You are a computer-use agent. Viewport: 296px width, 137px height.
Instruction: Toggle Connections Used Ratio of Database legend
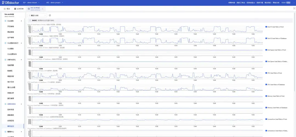pos(277,131)
